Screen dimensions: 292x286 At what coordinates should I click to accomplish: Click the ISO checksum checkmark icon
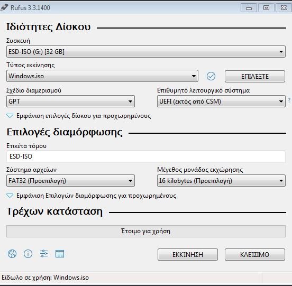click(211, 76)
